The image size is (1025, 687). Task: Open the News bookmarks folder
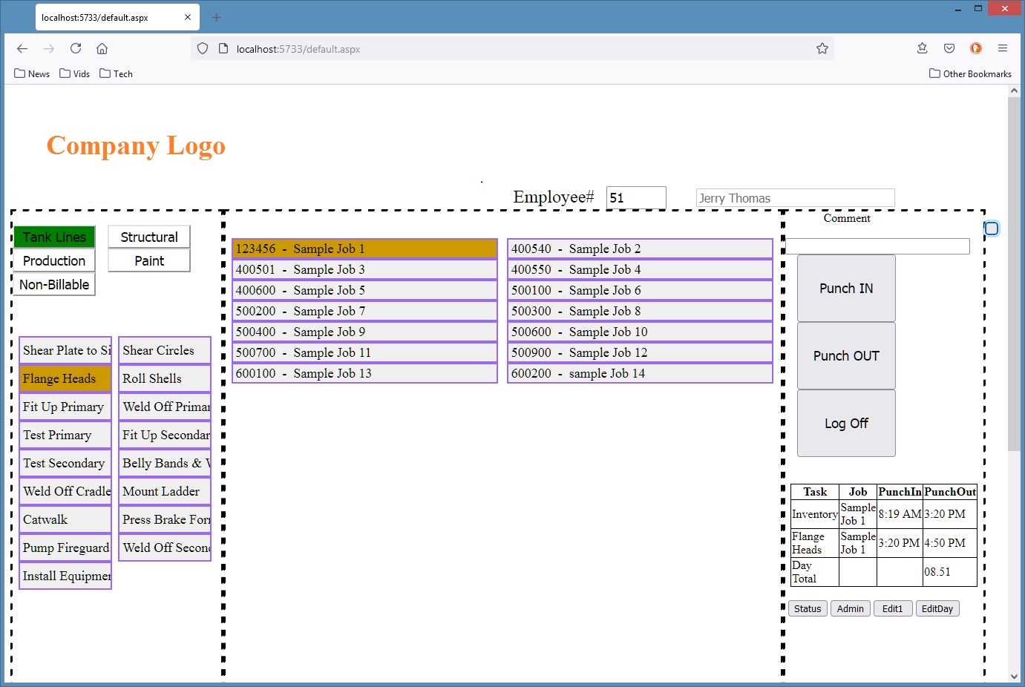pos(32,73)
